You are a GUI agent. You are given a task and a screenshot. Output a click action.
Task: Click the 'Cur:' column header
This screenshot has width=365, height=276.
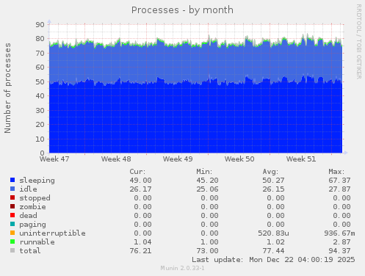[x=137, y=172]
